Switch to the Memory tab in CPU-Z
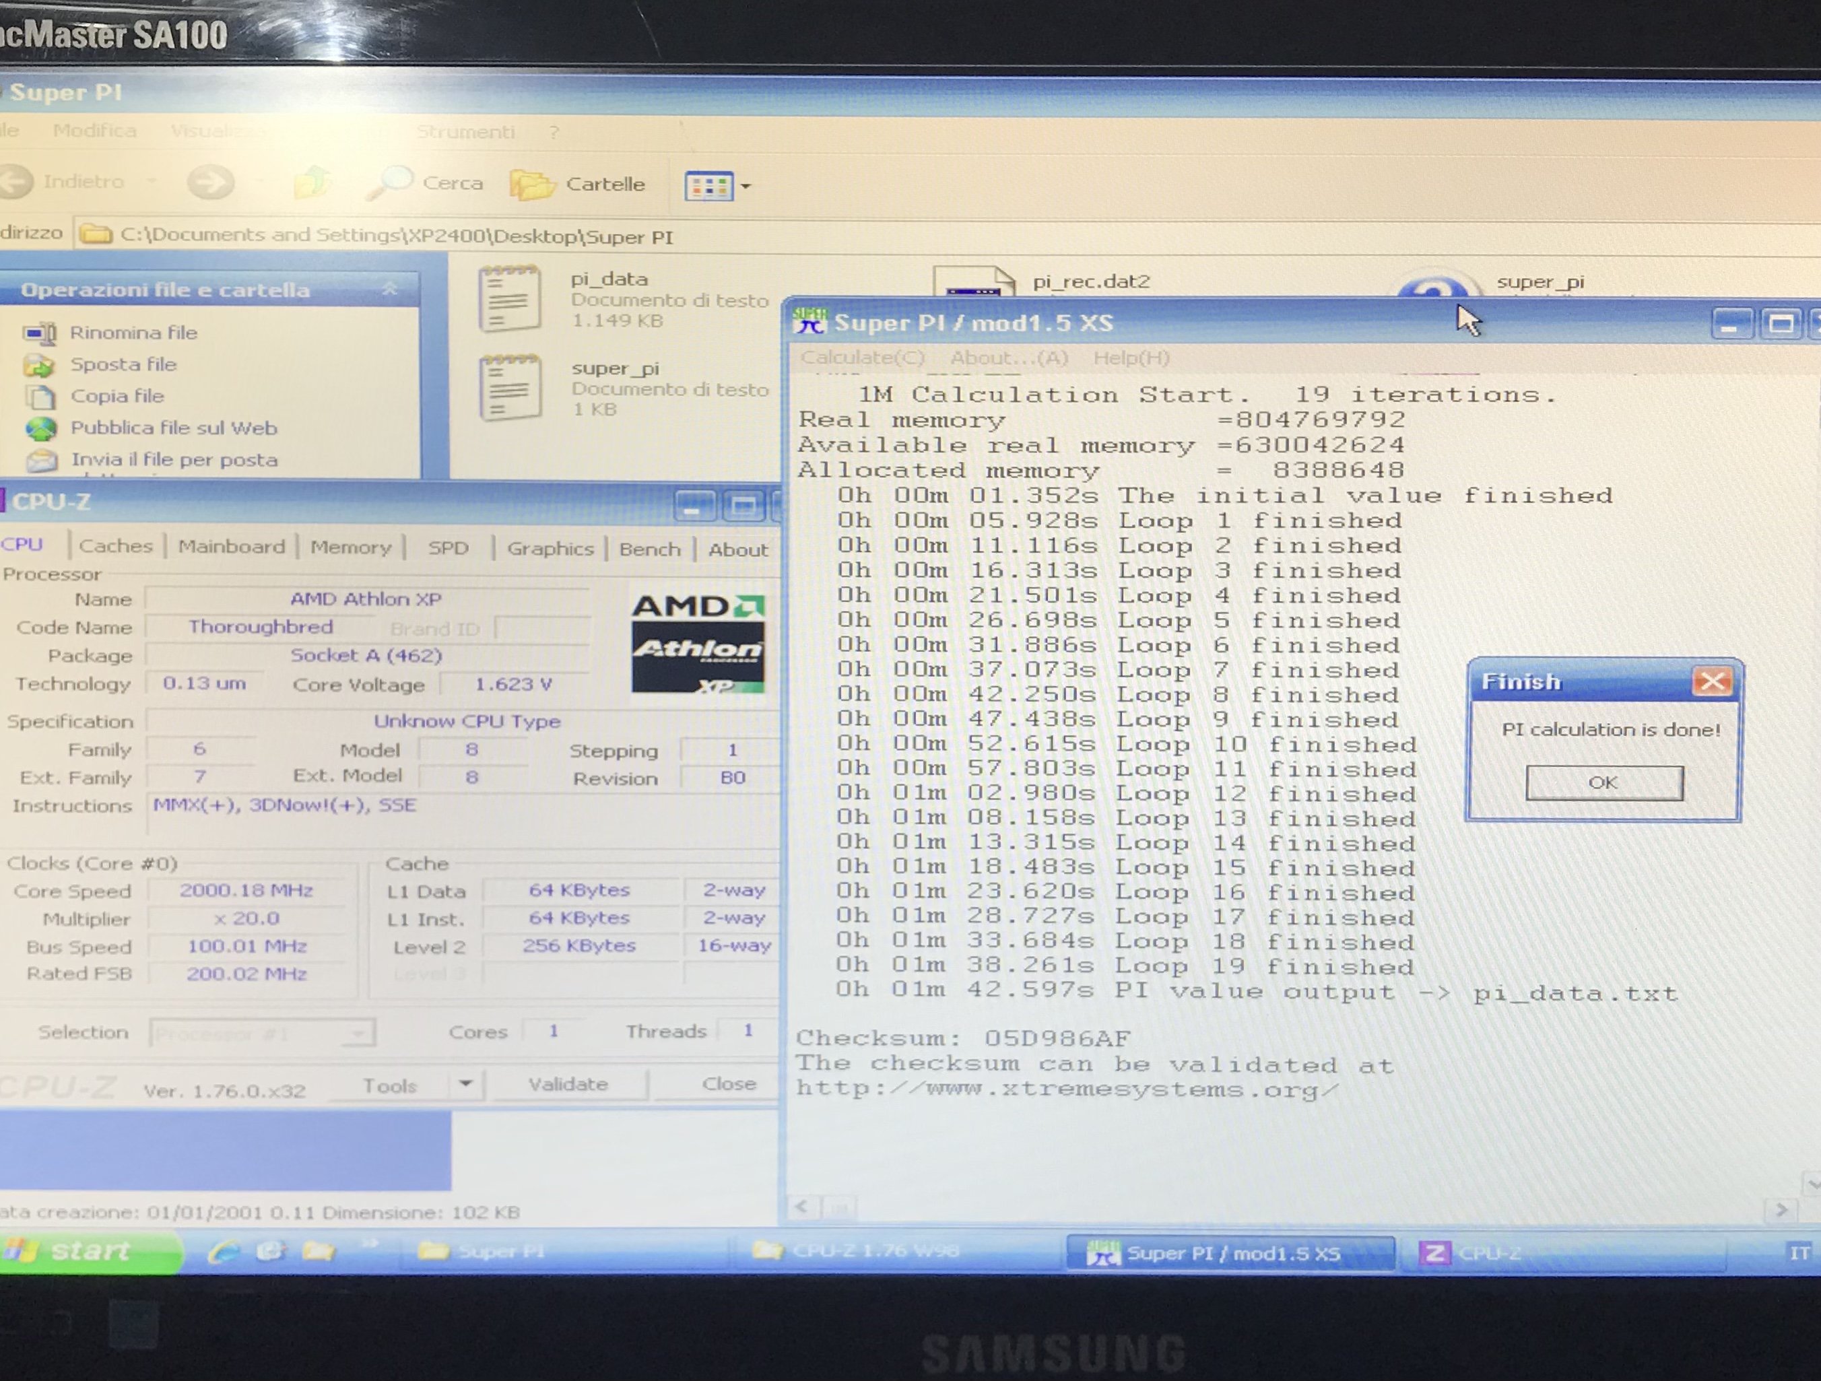Image resolution: width=1821 pixels, height=1381 pixels. [351, 547]
